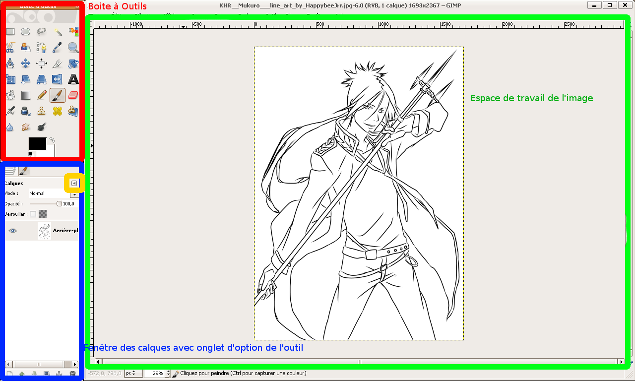Select the Ellipse Select tool

point(26,32)
